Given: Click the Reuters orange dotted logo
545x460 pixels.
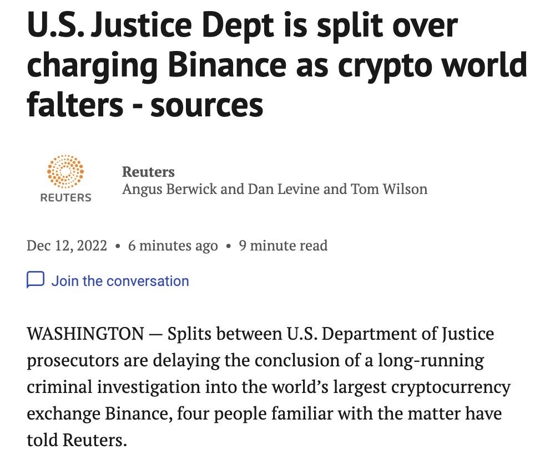Looking at the screenshot, I should click(x=65, y=171).
